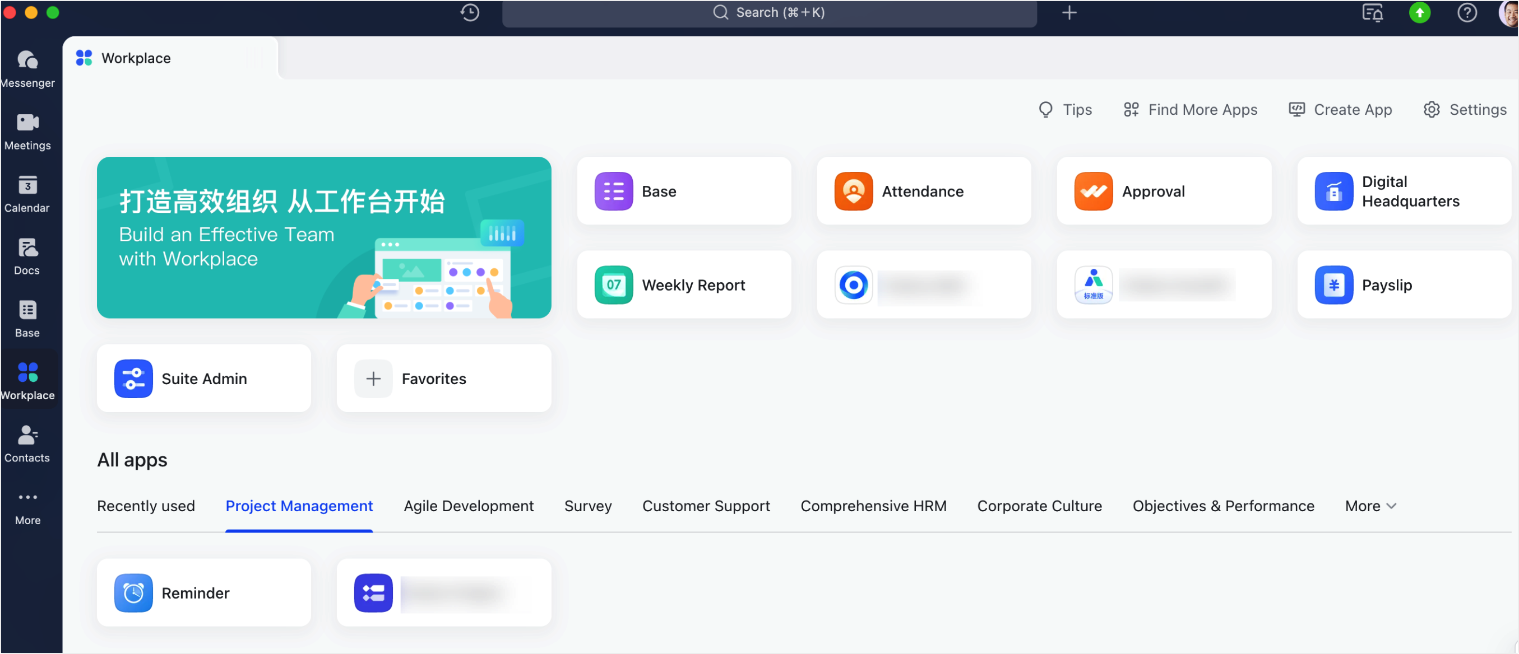Open the help question mark icon
This screenshot has width=1519, height=654.
click(1466, 12)
